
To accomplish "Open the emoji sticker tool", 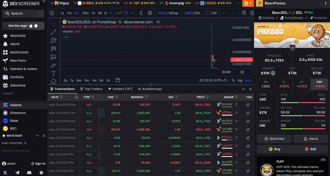I will (x=54, y=81).
